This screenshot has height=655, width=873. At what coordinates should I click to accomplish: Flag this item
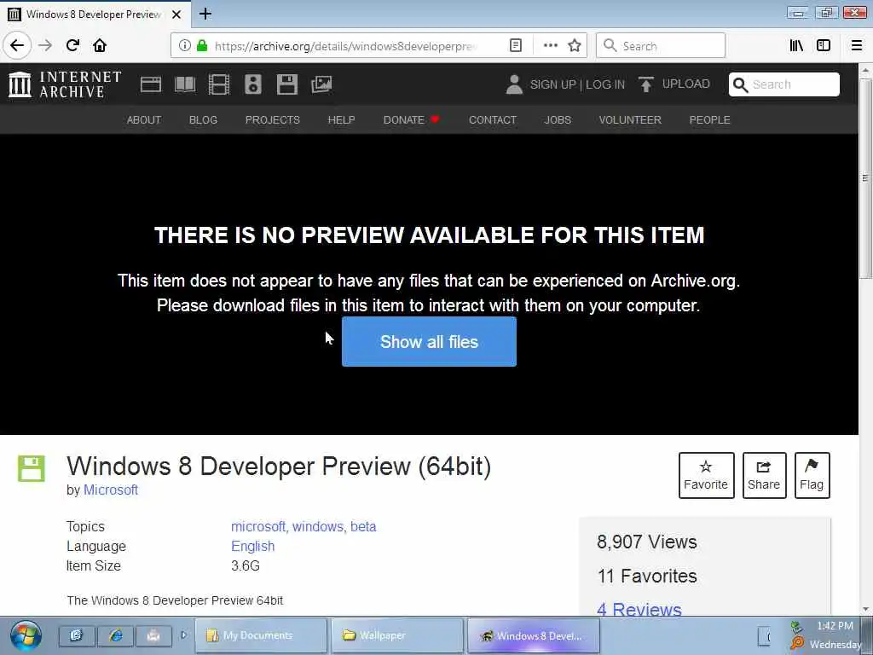pos(812,475)
